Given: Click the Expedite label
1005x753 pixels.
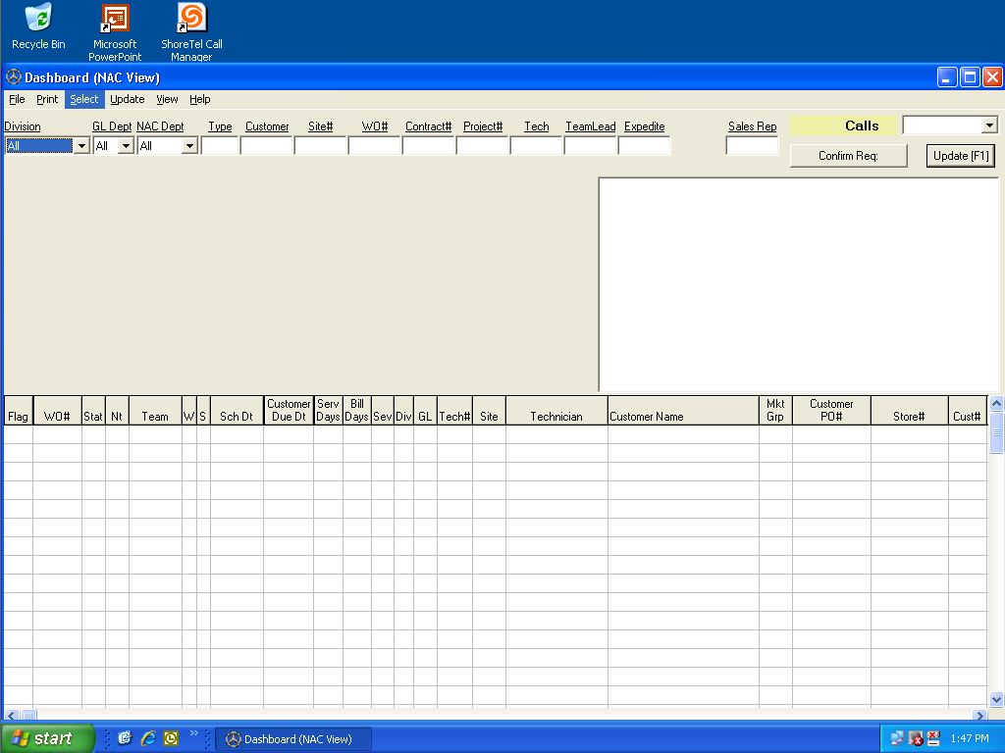Looking at the screenshot, I should (644, 126).
